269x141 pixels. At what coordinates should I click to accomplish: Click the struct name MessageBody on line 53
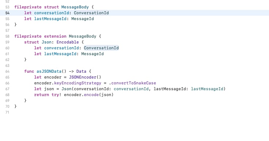(x=75, y=7)
